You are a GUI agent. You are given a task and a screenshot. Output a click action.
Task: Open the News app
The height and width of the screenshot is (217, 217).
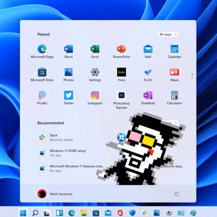click(174, 75)
